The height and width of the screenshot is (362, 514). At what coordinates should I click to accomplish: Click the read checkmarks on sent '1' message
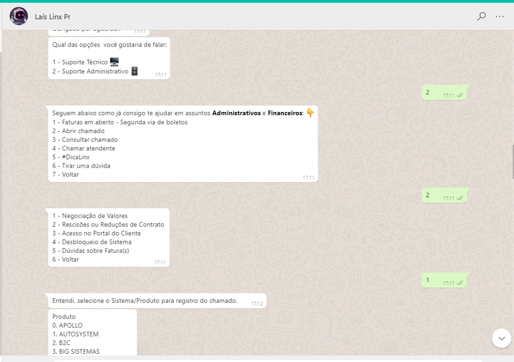click(459, 283)
